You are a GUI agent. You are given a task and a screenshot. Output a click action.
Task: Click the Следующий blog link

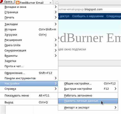tap(114, 16)
